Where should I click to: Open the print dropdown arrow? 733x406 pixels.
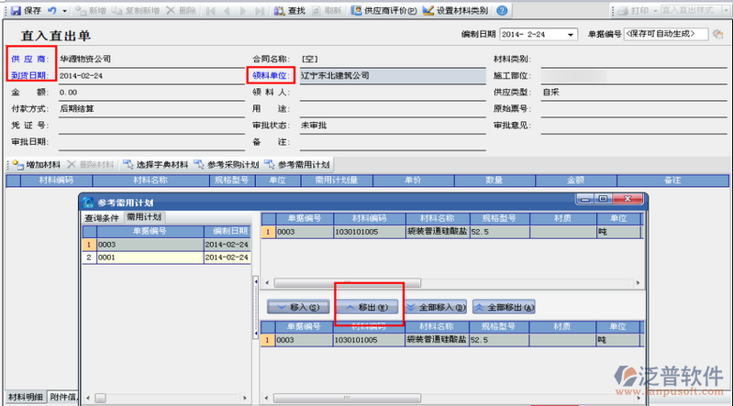point(655,11)
